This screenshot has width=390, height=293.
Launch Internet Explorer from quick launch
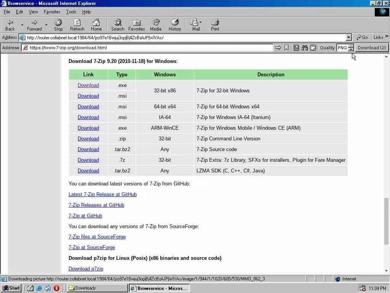[x=39, y=288]
